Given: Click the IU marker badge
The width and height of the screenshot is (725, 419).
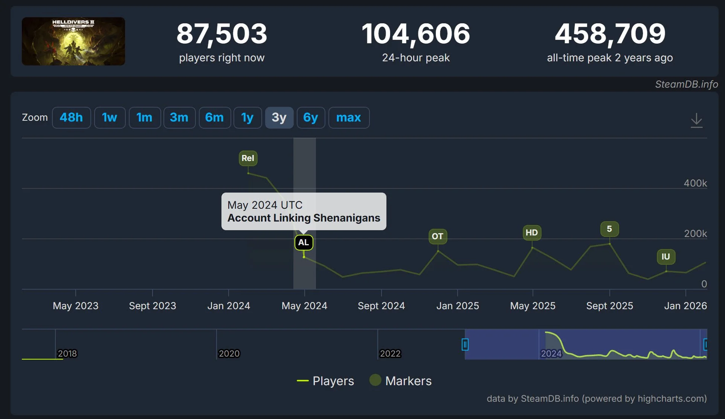Looking at the screenshot, I should (x=665, y=257).
